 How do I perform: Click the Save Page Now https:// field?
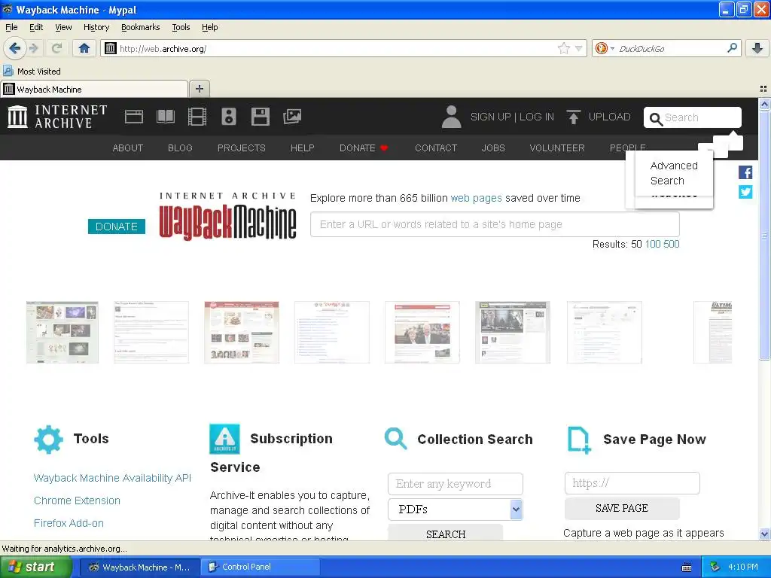[x=632, y=483]
